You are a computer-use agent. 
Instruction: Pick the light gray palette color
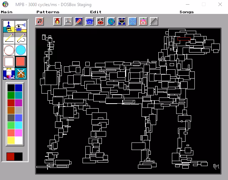coord(19,110)
